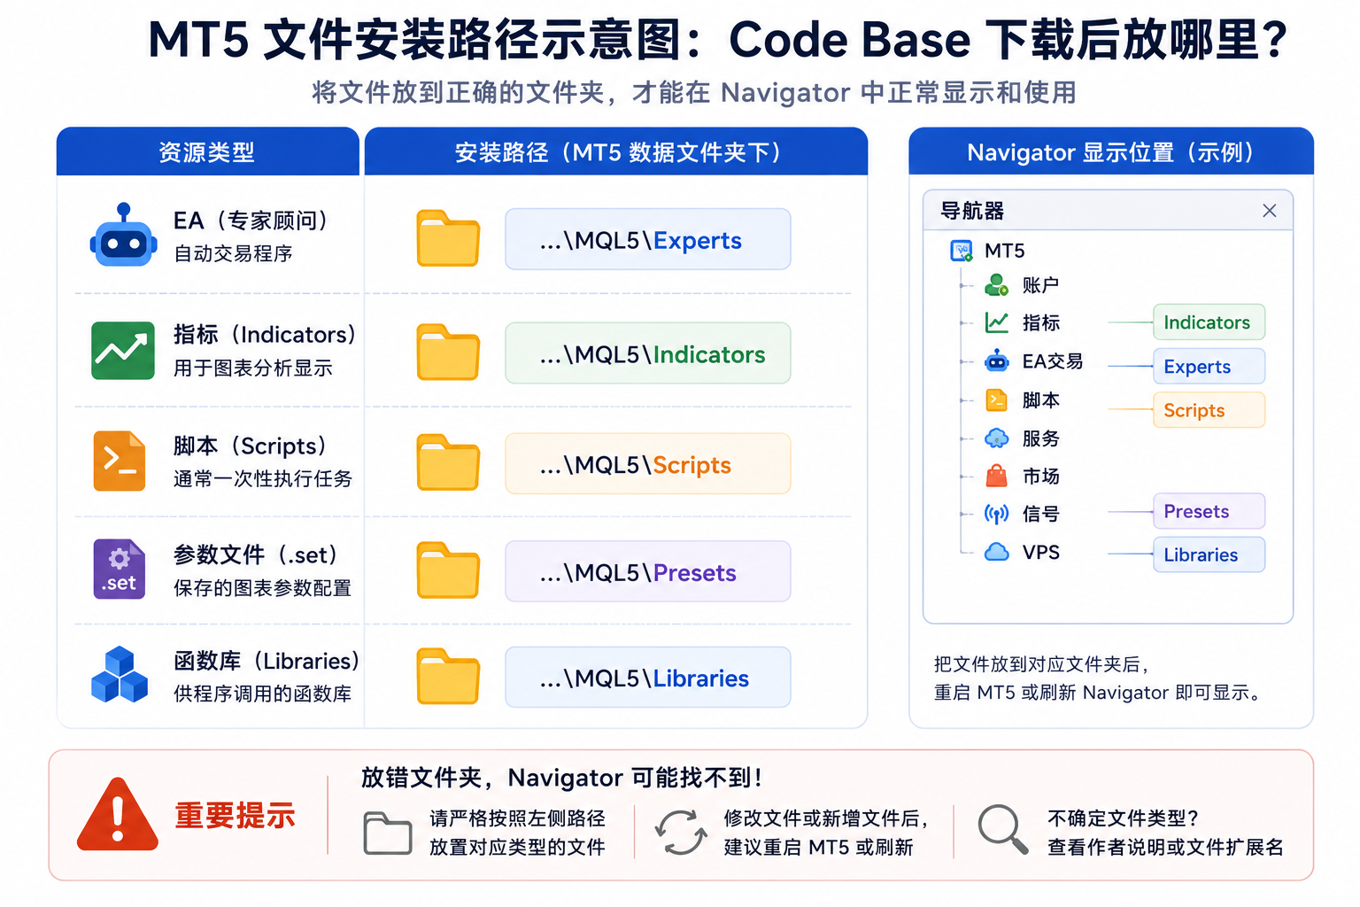Click the 市场 shopping bag icon
Viewport: 1360px width, 907px height.
point(997,476)
